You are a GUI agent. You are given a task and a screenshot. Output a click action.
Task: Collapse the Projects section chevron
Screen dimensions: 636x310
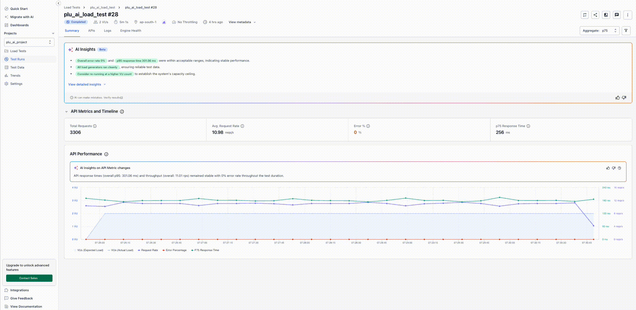[x=53, y=33]
